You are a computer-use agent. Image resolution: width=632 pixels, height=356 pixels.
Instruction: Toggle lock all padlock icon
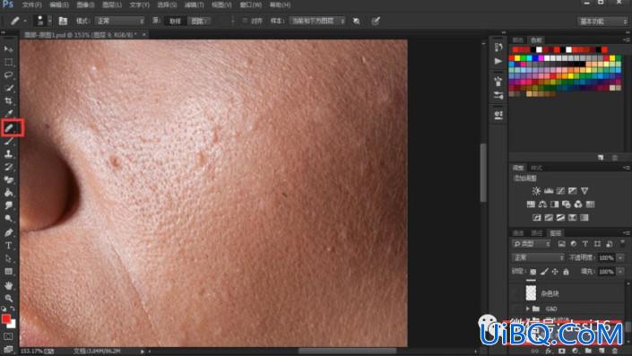coord(566,272)
